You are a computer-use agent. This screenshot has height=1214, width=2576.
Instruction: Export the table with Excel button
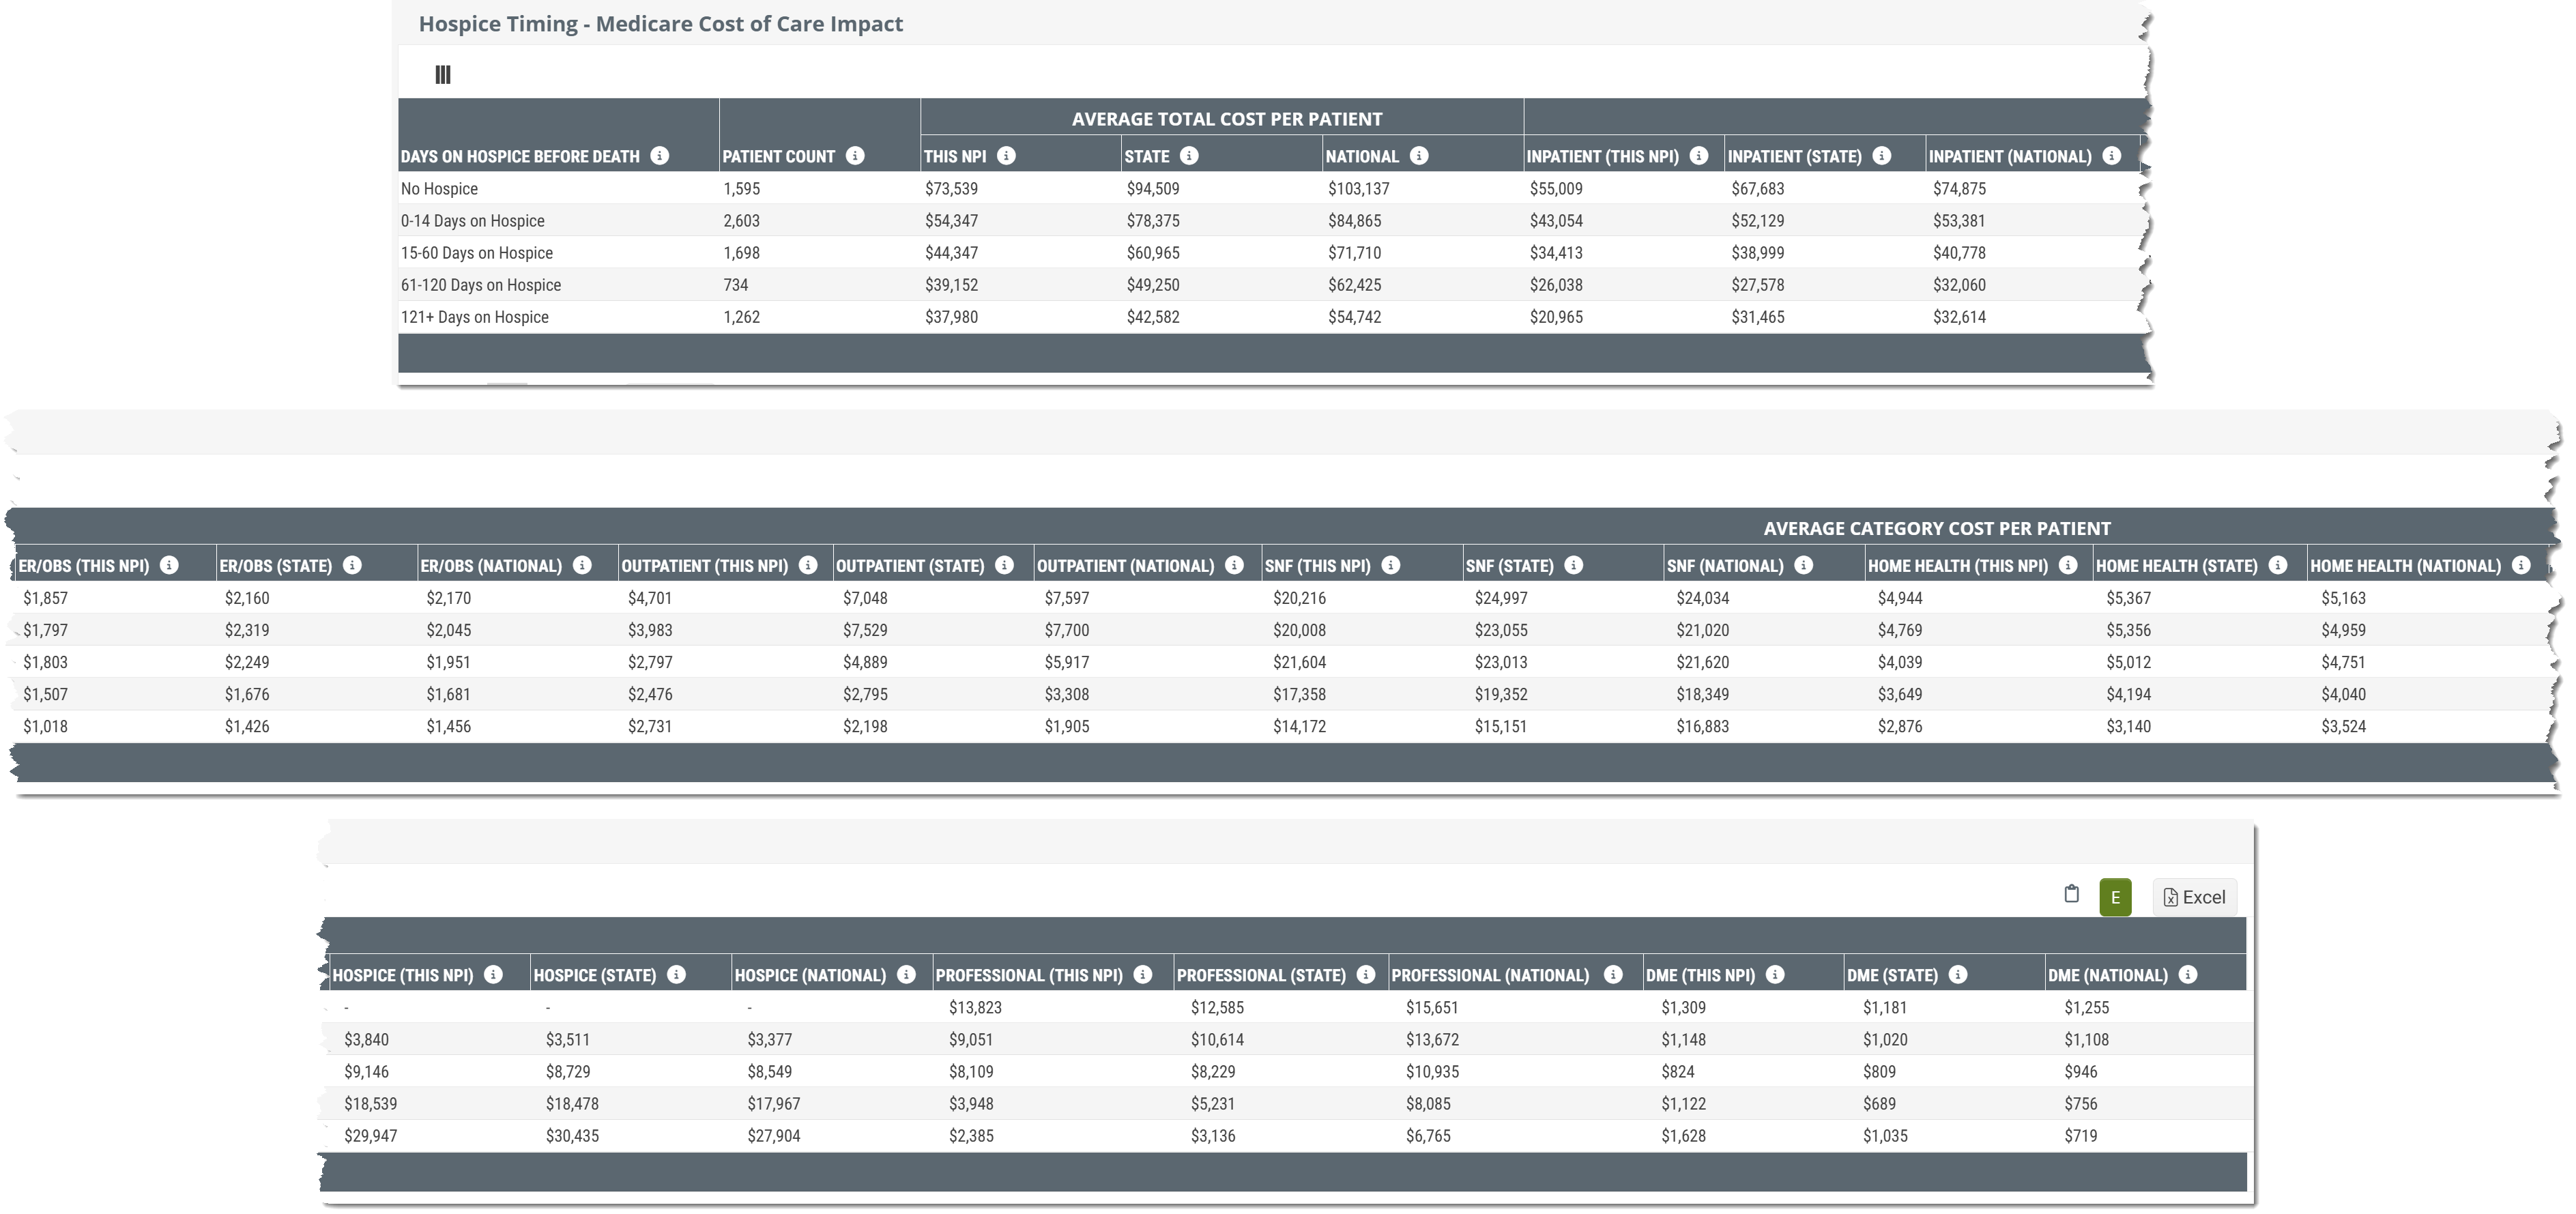pos(2194,897)
